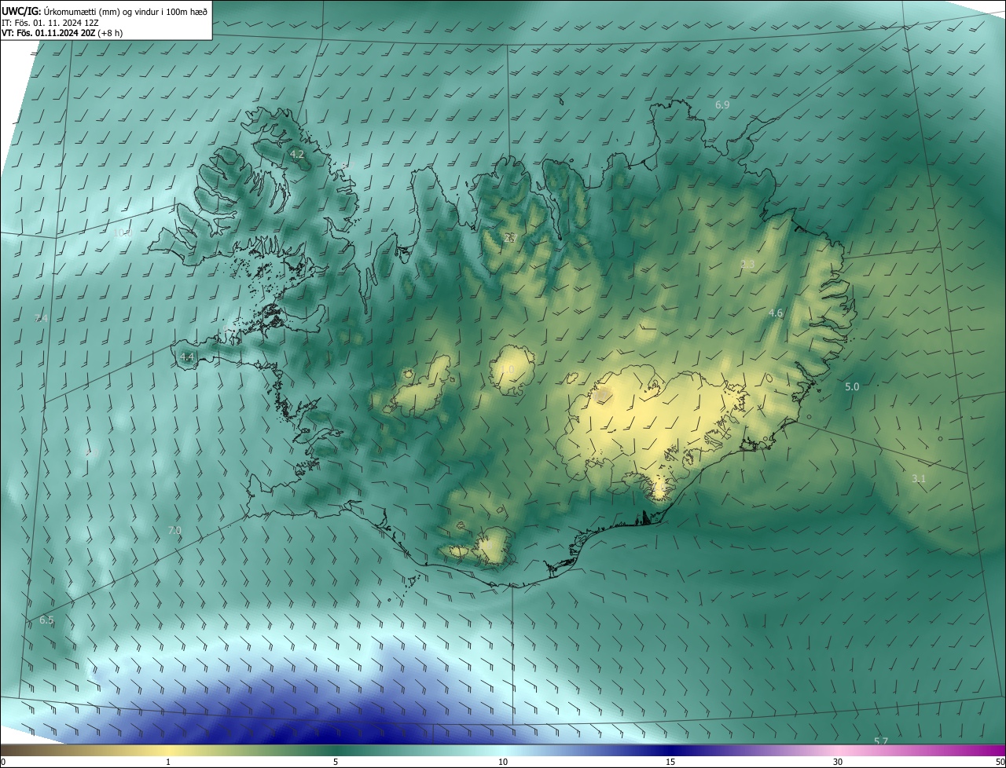Image resolution: width=1006 pixels, height=768 pixels.
Task: Click the 1 tick on the color scale
Action: point(168,762)
